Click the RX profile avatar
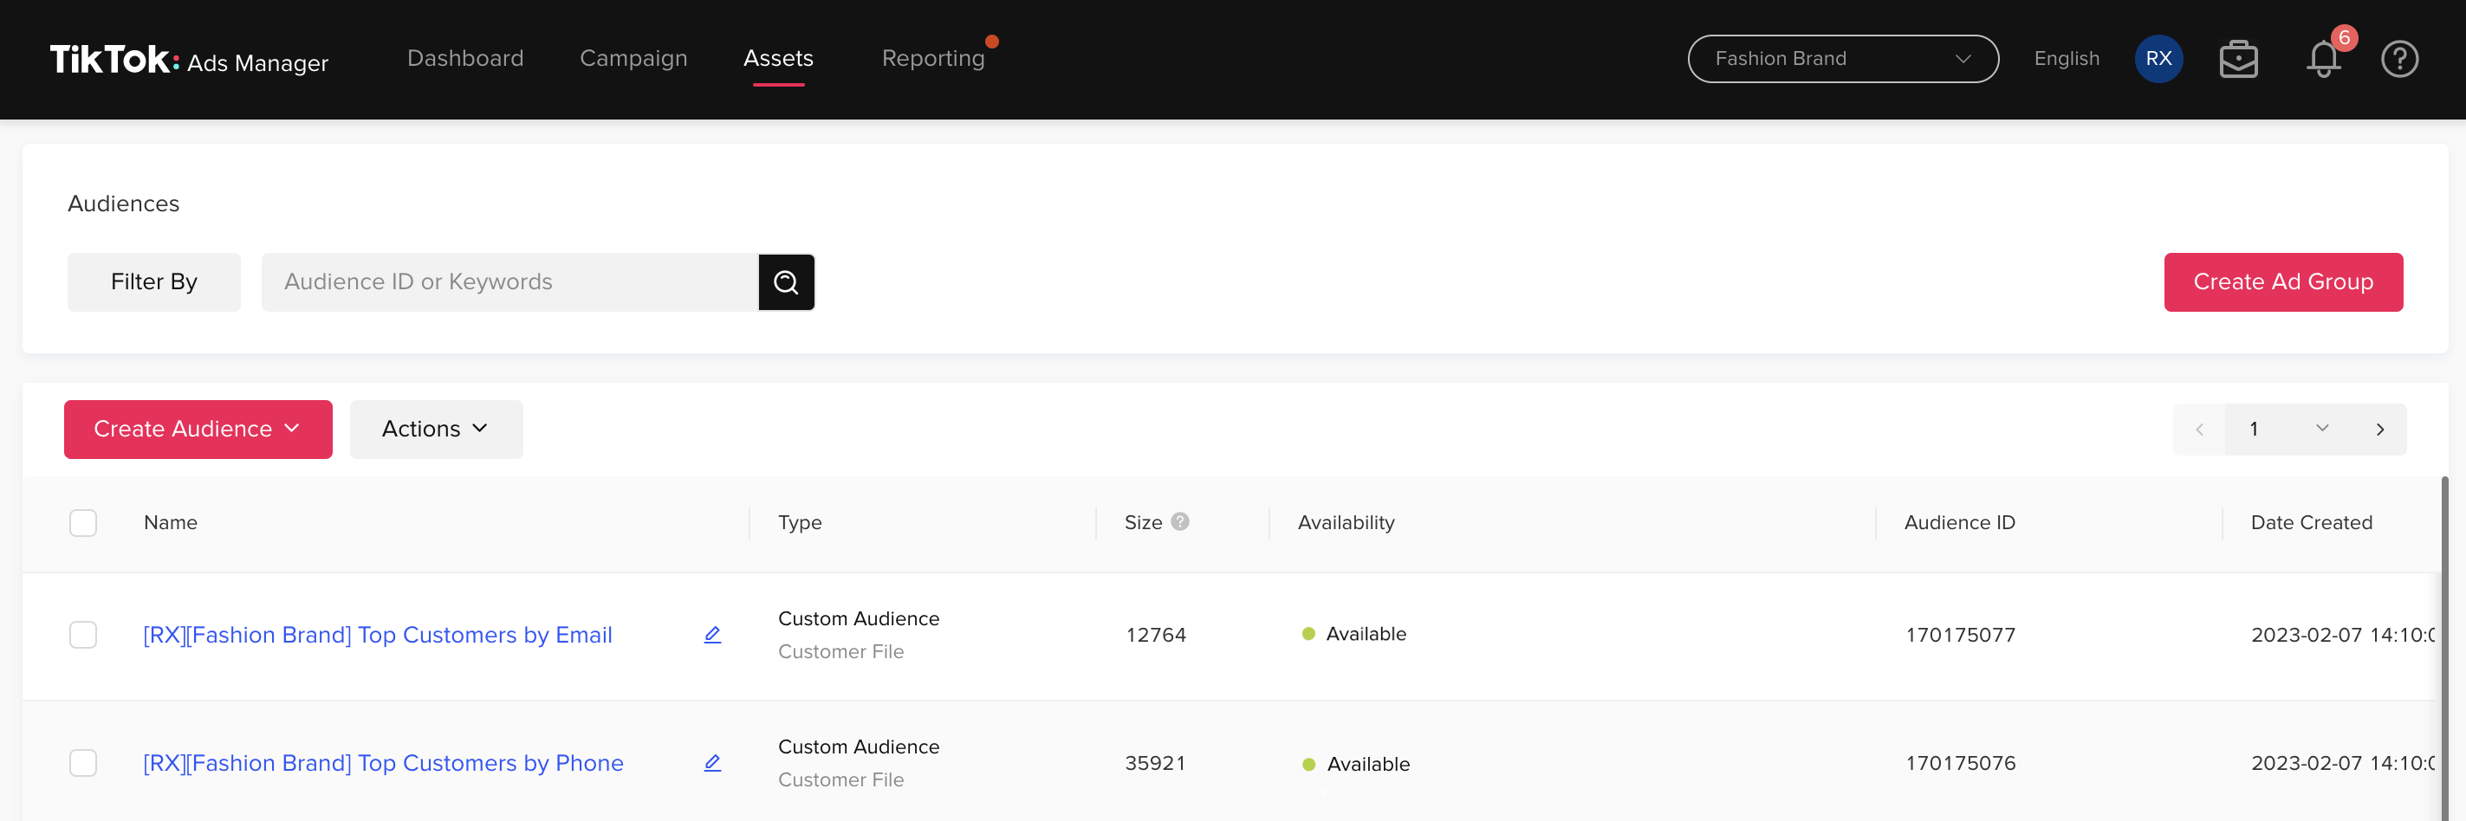 coord(2158,58)
